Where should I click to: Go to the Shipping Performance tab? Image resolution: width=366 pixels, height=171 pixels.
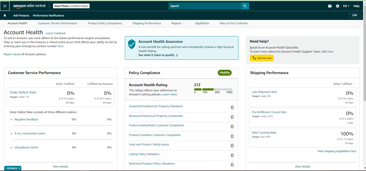(x=147, y=23)
